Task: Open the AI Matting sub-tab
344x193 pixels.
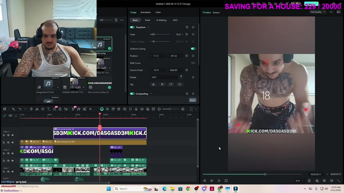Action: (x=161, y=20)
